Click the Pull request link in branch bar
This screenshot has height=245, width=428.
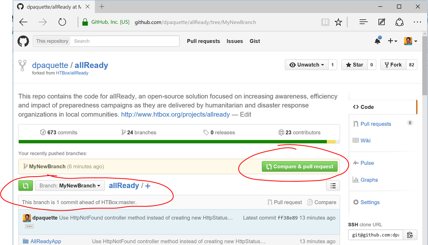284,202
